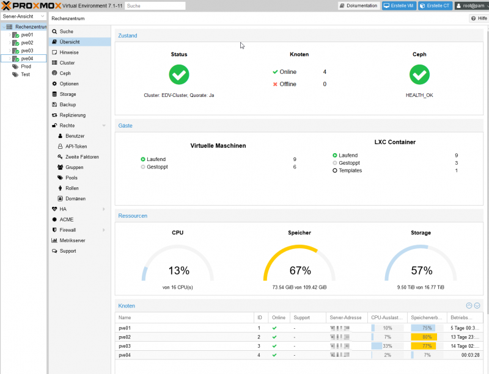Click the Ceph icon in the sidebar
Image resolution: width=489 pixels, height=374 pixels.
pyautogui.click(x=54, y=73)
